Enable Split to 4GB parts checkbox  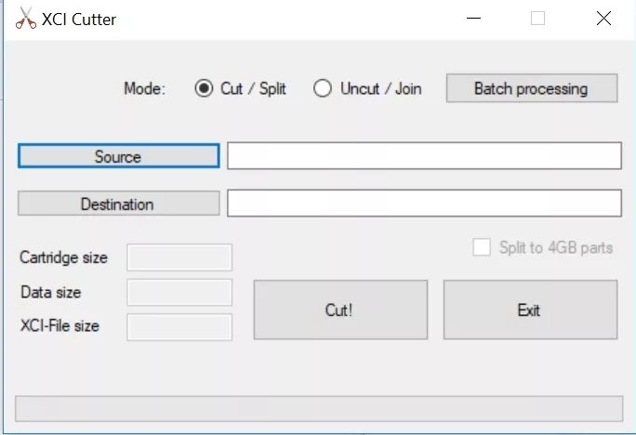482,247
